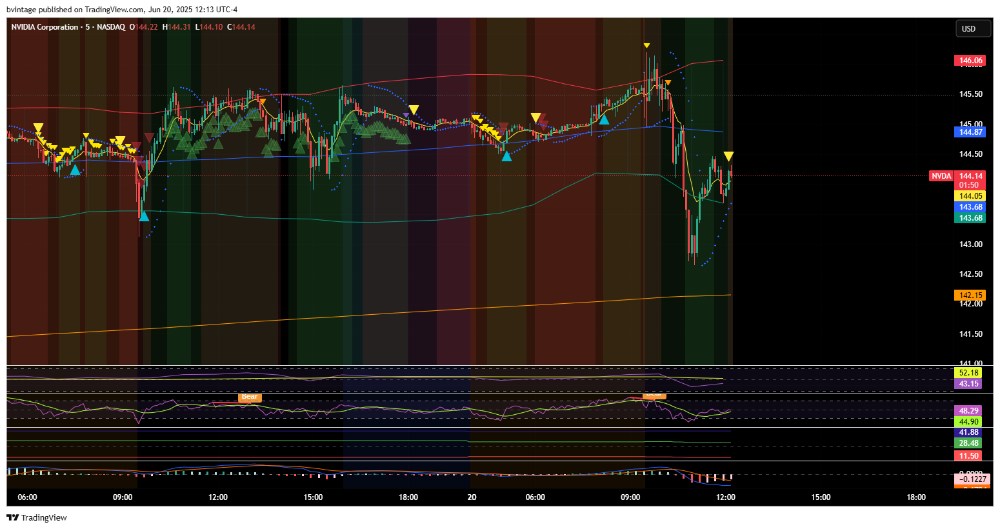1000x529 pixels.
Task: Click the 01:50 bar countdown timer
Action: (970, 185)
